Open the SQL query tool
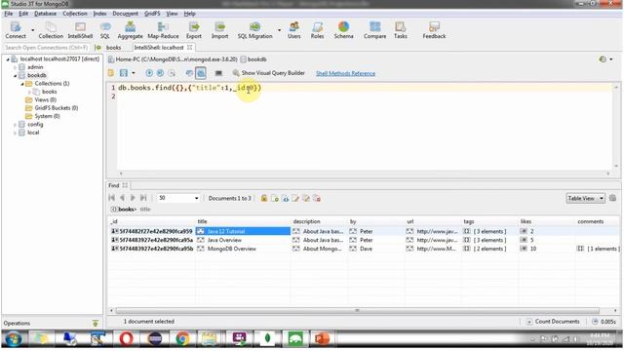 coord(105,30)
